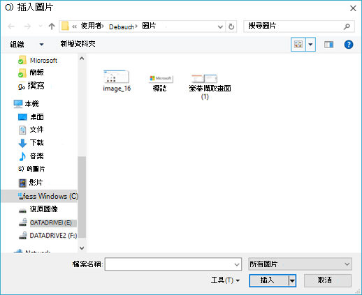362x295 pixels.
Task: Show hidden path with the « chevron
Action: (74, 27)
